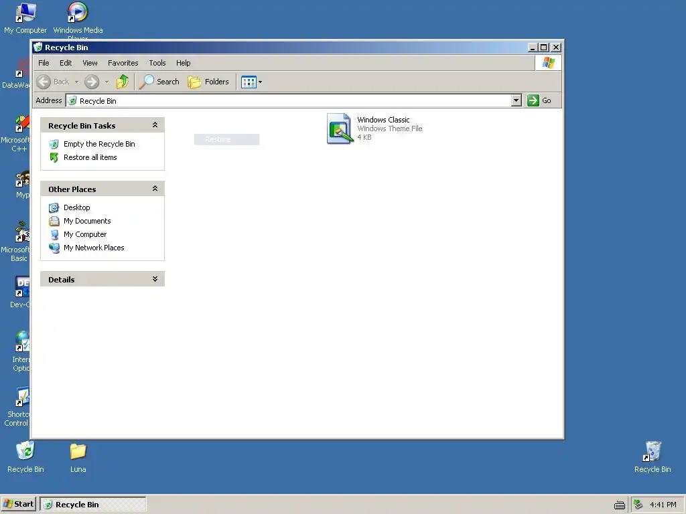Image resolution: width=686 pixels, height=514 pixels.
Task: Open the Help menu
Action: coord(184,63)
